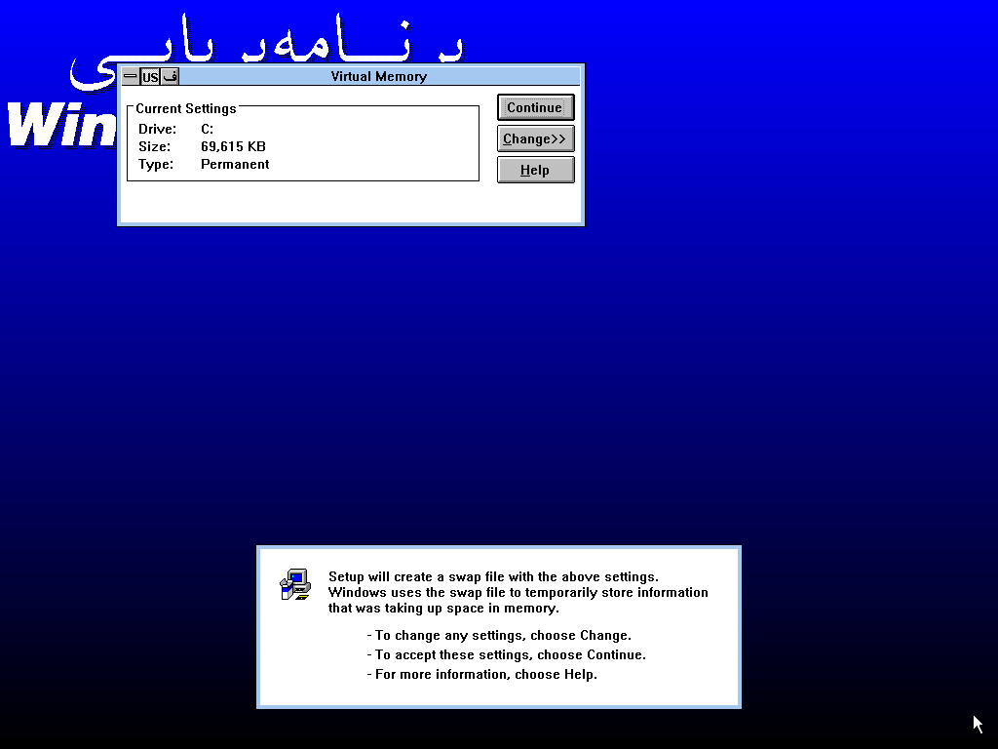Open the Help button for virtual memory

535,170
